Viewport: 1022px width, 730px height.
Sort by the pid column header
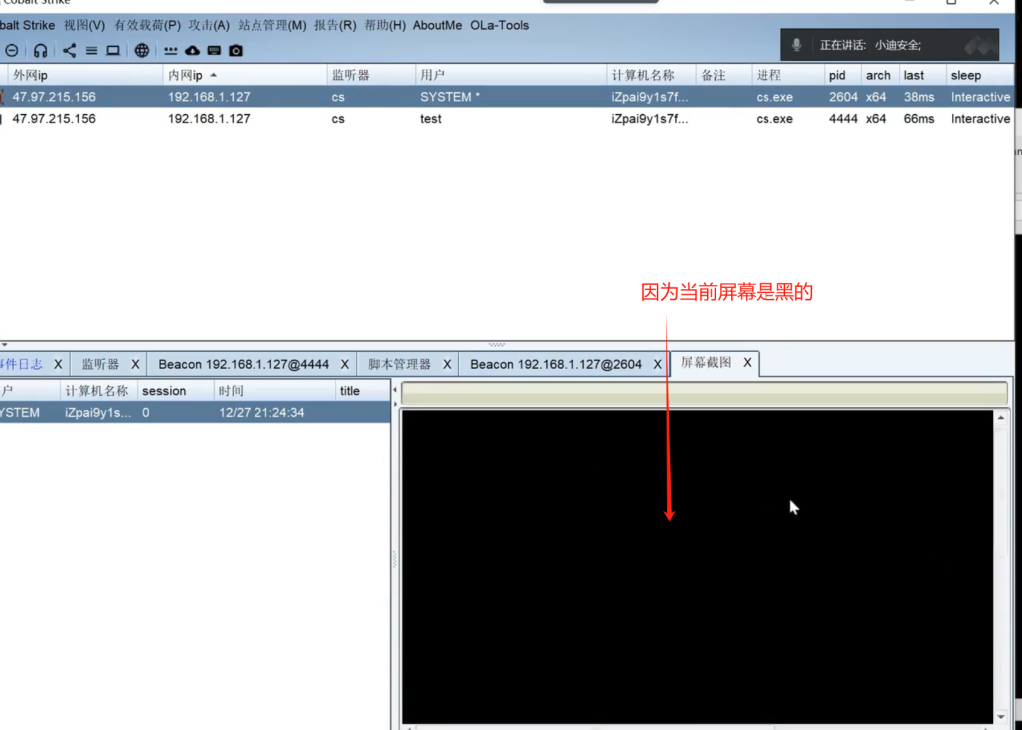click(x=842, y=75)
